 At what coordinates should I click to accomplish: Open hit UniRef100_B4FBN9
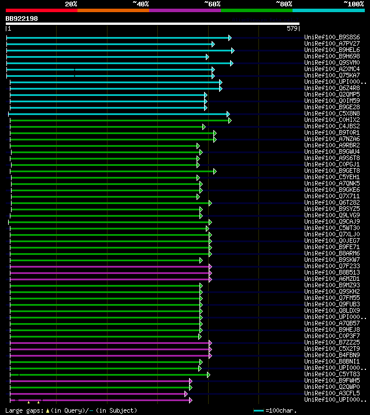click(332, 355)
